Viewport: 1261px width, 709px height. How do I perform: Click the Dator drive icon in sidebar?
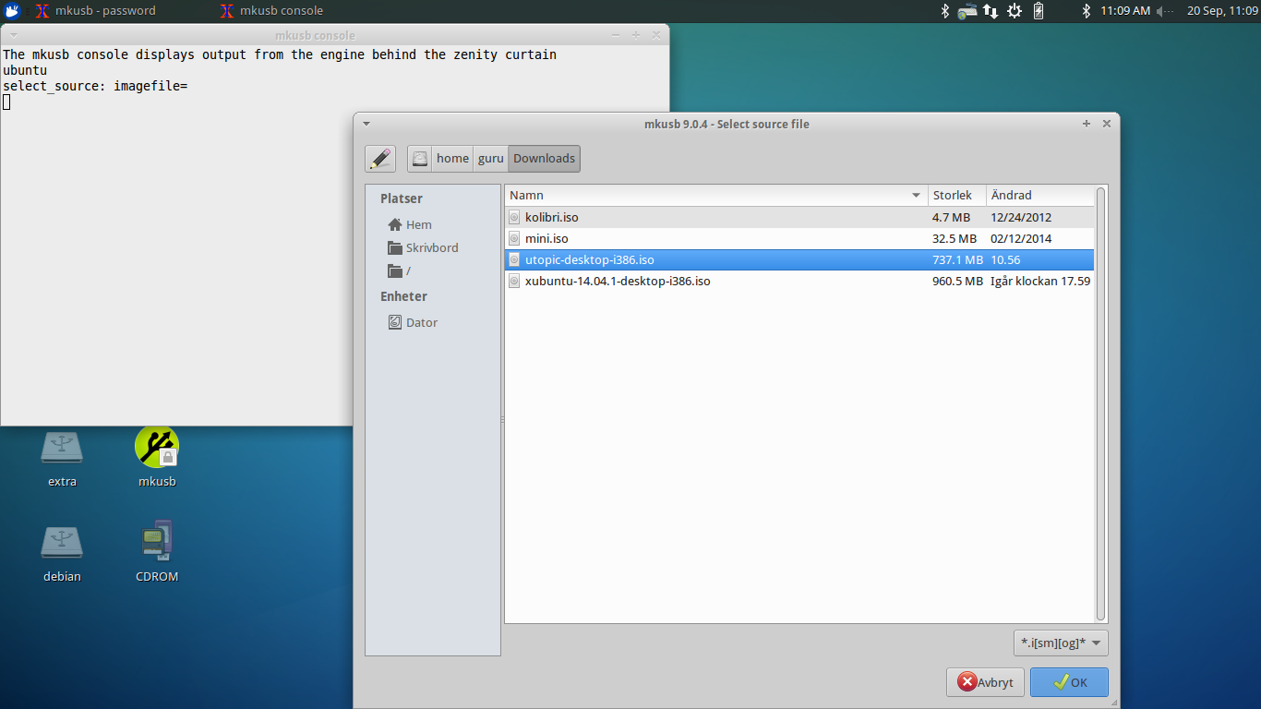point(395,323)
